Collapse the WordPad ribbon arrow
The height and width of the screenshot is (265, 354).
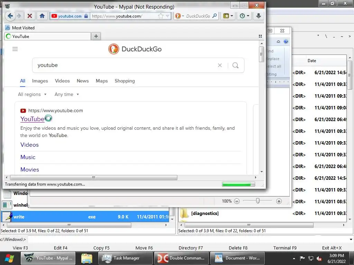click(x=278, y=41)
